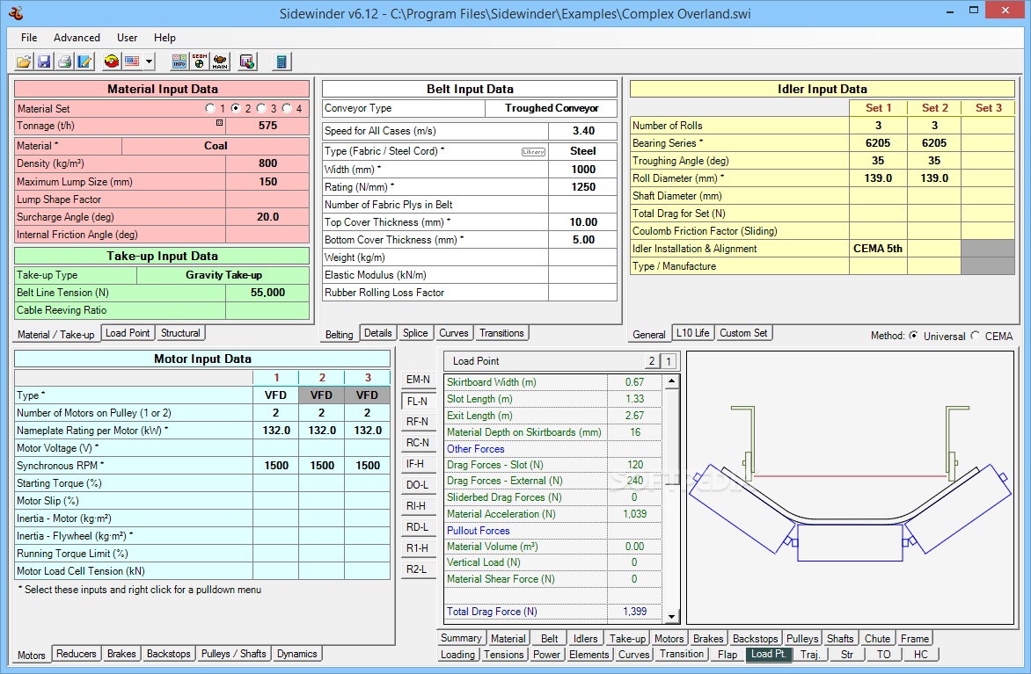Select Material Set radio button 3
Screen dimensions: 1031x674
coord(261,109)
